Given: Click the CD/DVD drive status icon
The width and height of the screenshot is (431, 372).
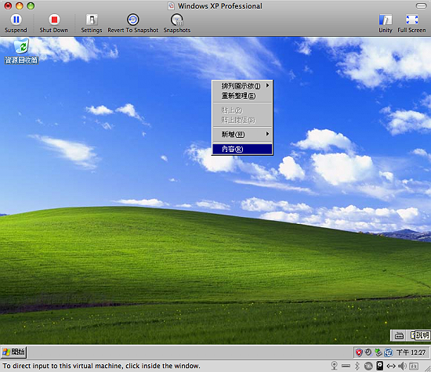Looking at the screenshot, I should (x=368, y=366).
